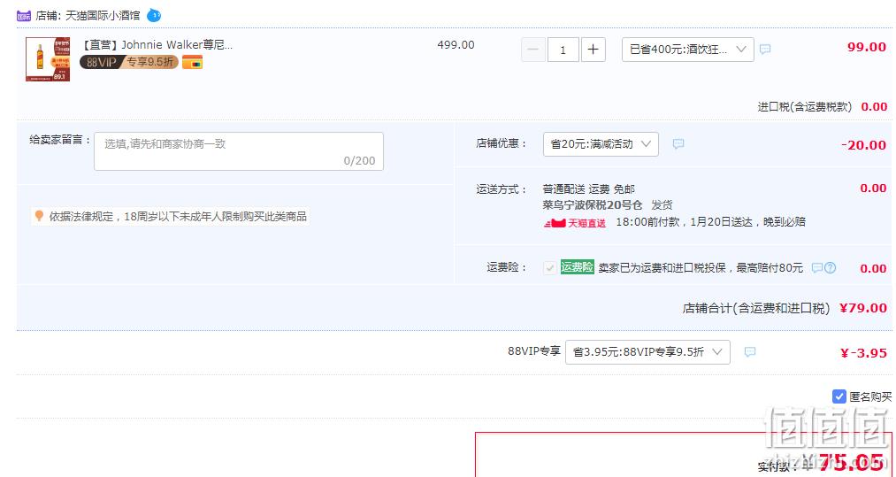Expand the 省3.95元:88VIP专享9.5折 dropdown

point(647,352)
